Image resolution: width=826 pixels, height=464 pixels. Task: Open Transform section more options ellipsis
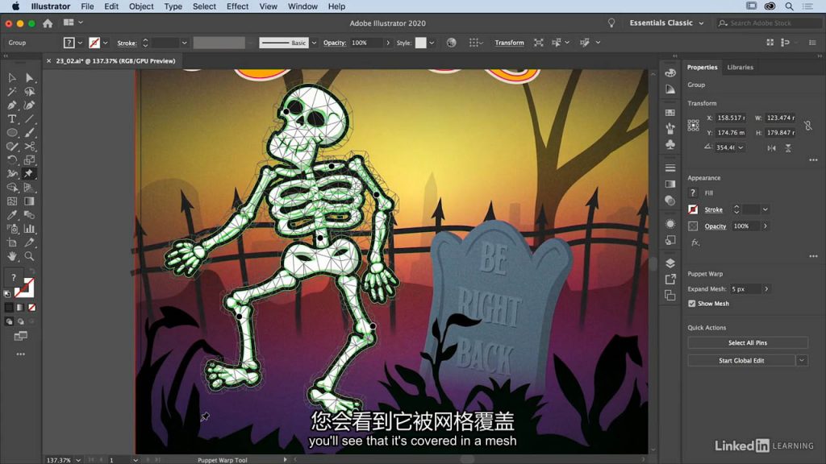pos(813,160)
